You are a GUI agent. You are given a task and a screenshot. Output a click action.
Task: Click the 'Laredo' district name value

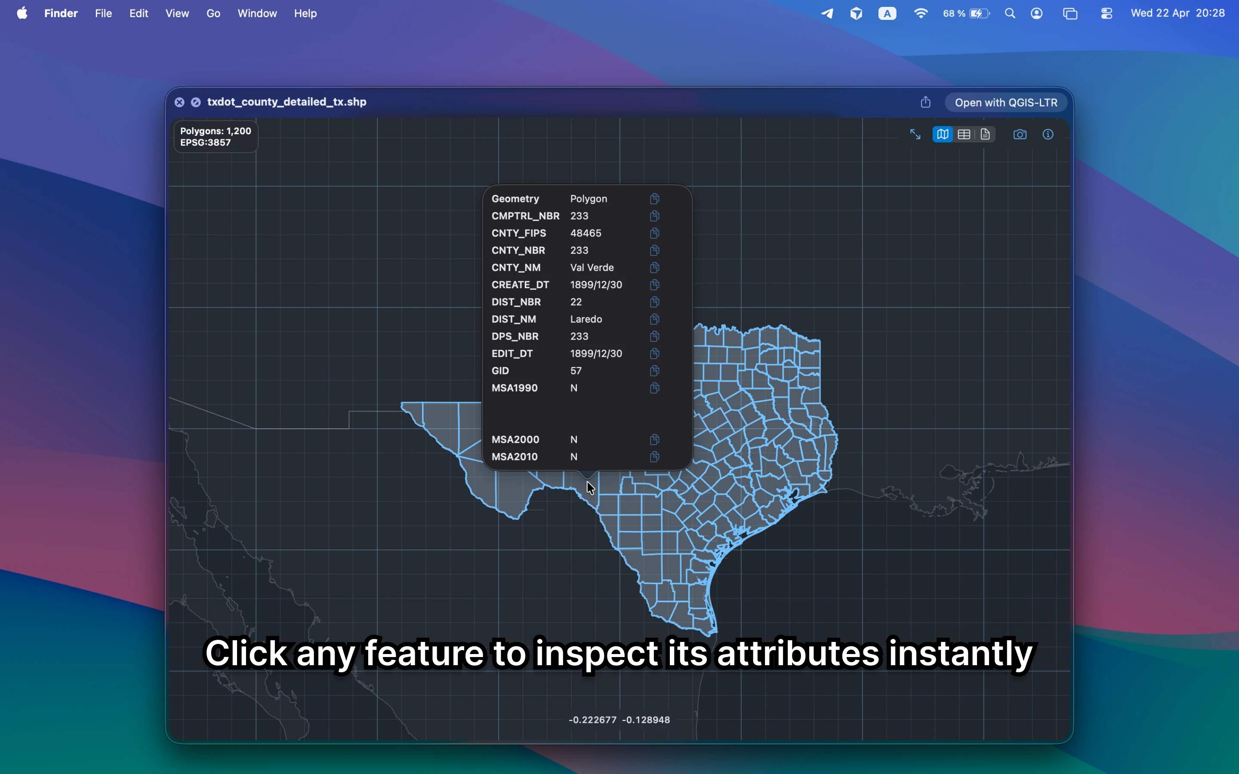coord(586,319)
